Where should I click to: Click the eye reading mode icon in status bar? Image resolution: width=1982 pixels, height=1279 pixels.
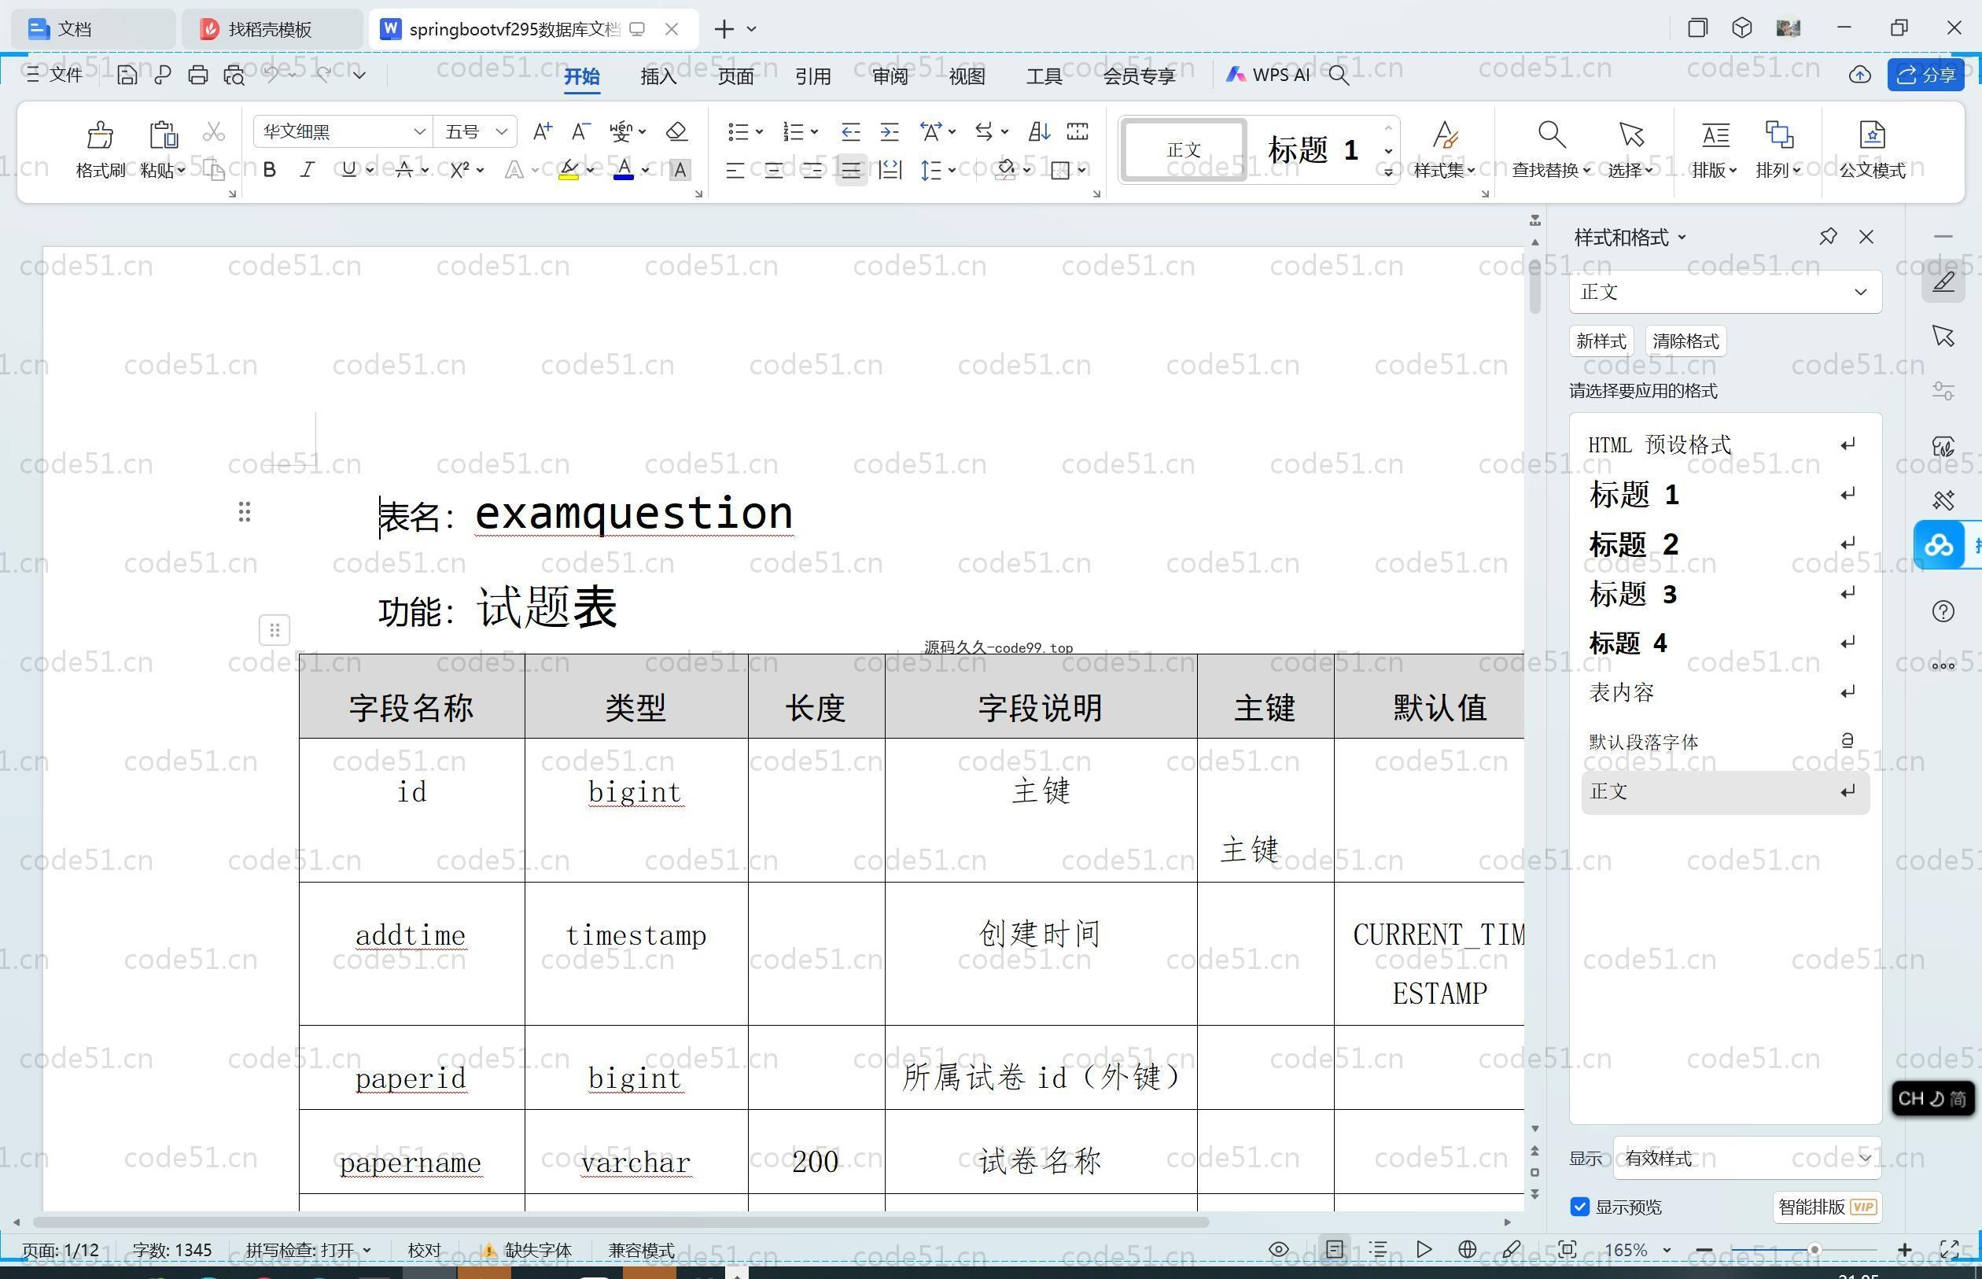(x=1279, y=1249)
